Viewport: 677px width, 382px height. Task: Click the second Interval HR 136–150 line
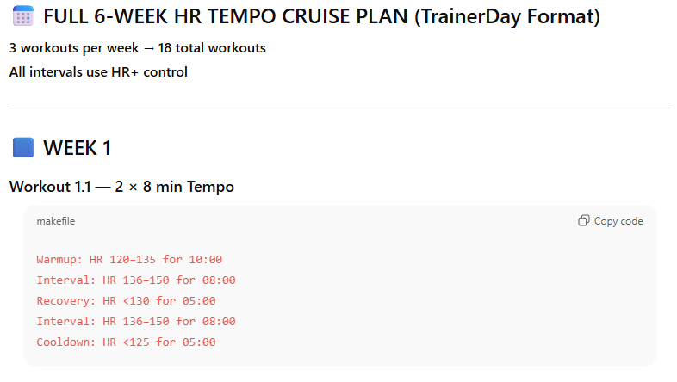(x=135, y=321)
